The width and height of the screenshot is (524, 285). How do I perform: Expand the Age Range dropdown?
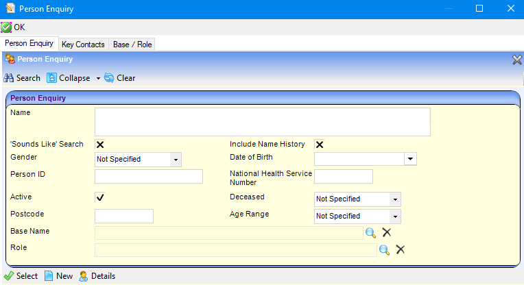coord(394,216)
